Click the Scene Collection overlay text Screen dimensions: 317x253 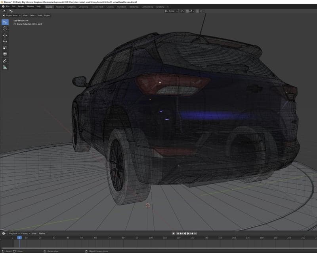28,24
